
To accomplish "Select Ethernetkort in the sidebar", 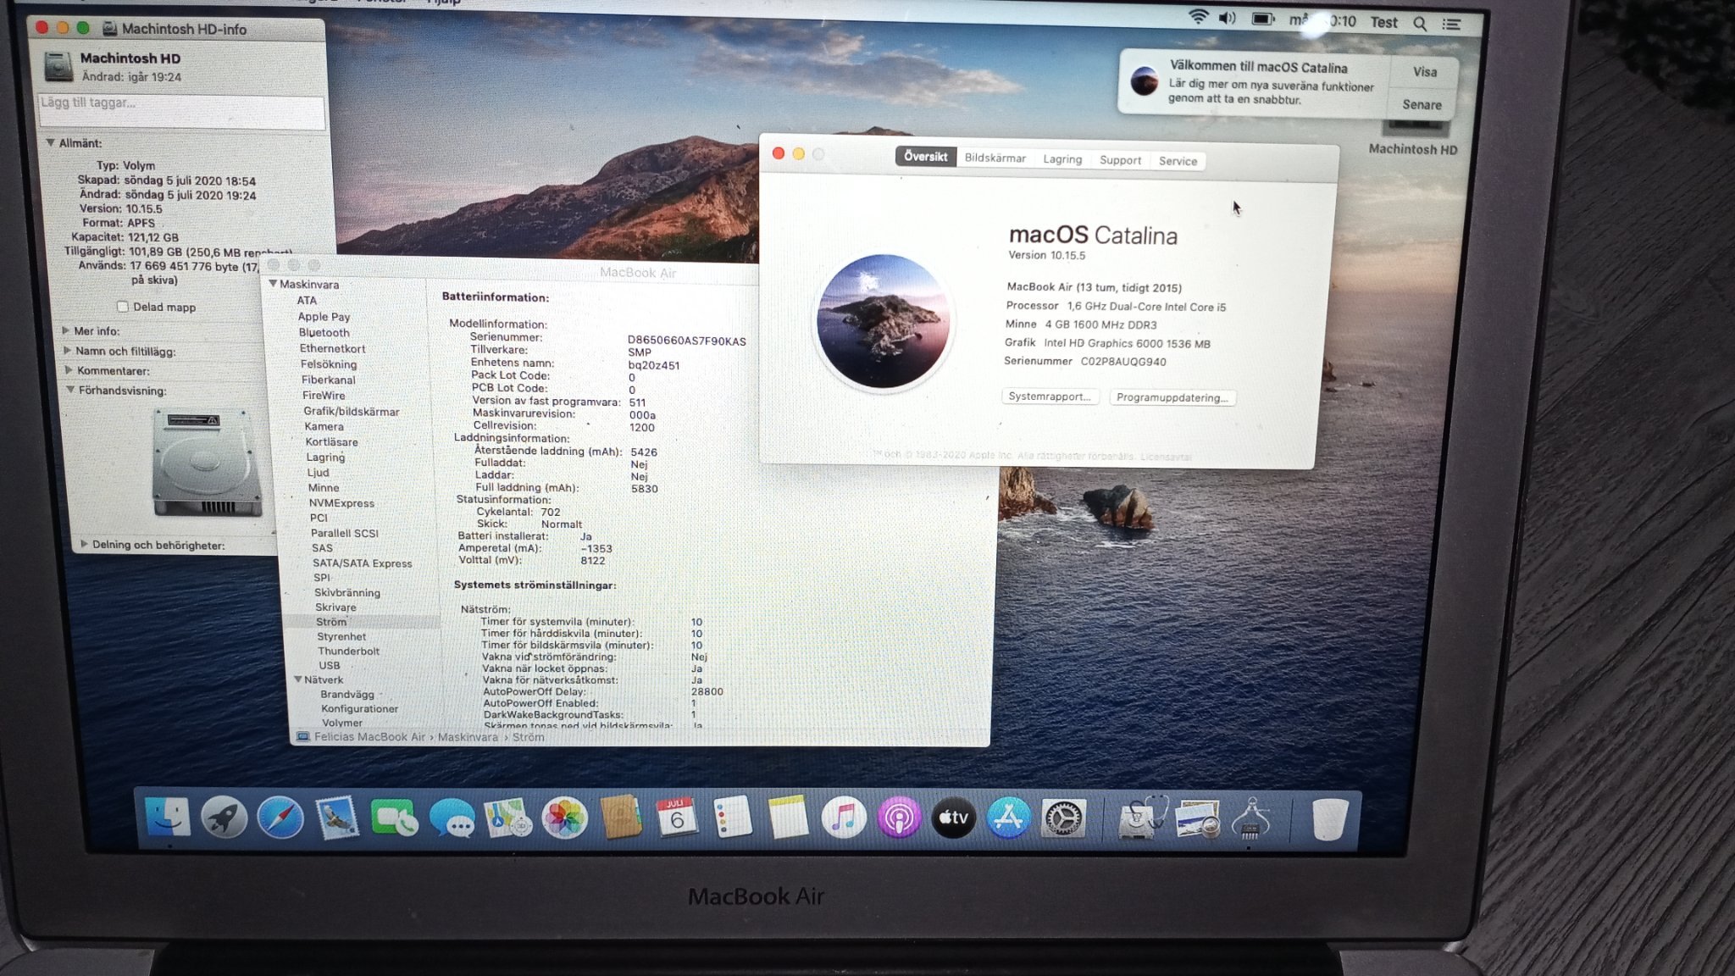I will coord(332,348).
